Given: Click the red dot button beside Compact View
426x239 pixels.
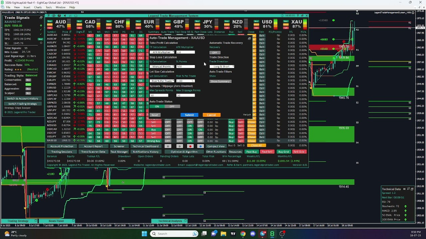Looking at the screenshot, I should [190, 146].
